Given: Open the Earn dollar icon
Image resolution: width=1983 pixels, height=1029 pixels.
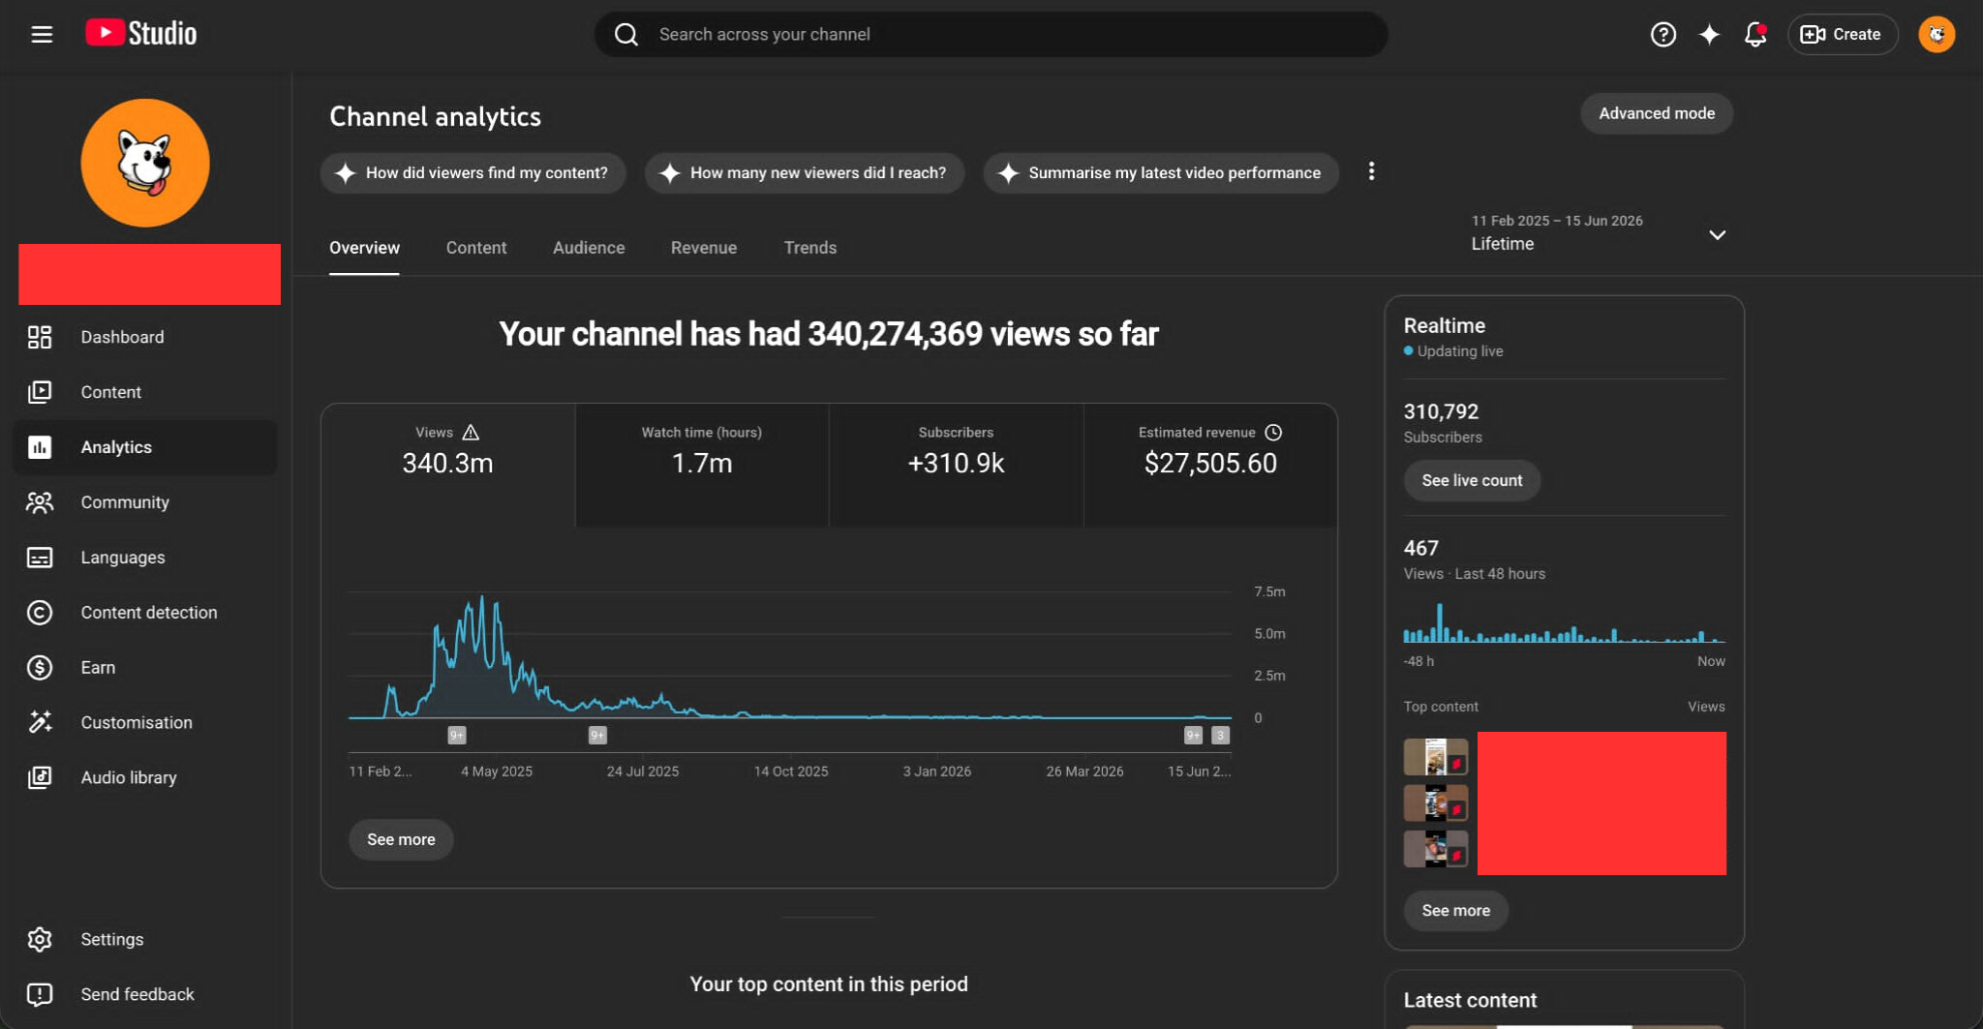Looking at the screenshot, I should click(40, 668).
